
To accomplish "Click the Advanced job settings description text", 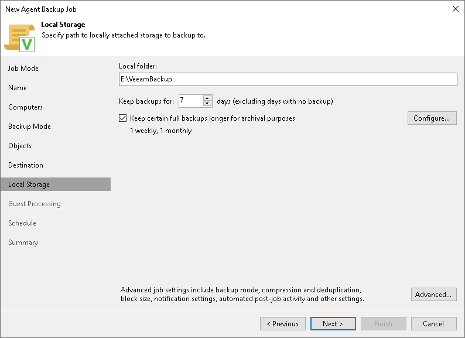I will pos(242,295).
